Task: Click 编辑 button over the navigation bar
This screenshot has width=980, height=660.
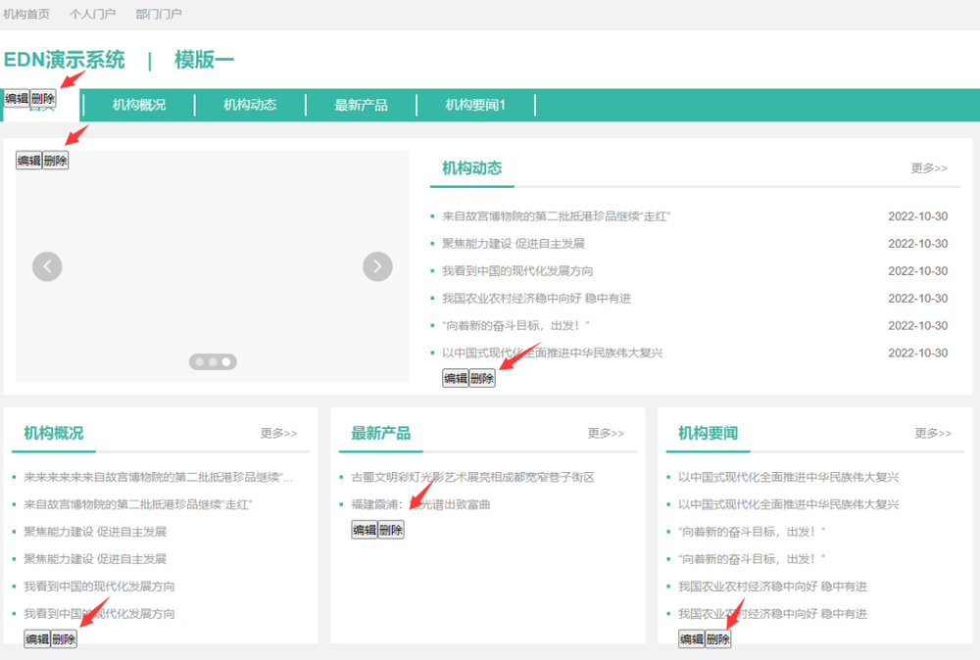Action: 17,99
